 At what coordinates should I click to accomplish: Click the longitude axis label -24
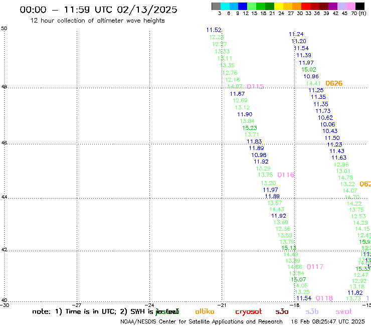[x=149, y=305]
